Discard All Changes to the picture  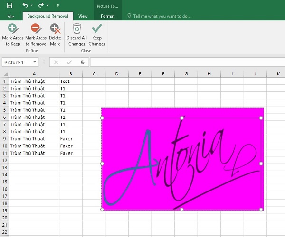tap(76, 35)
